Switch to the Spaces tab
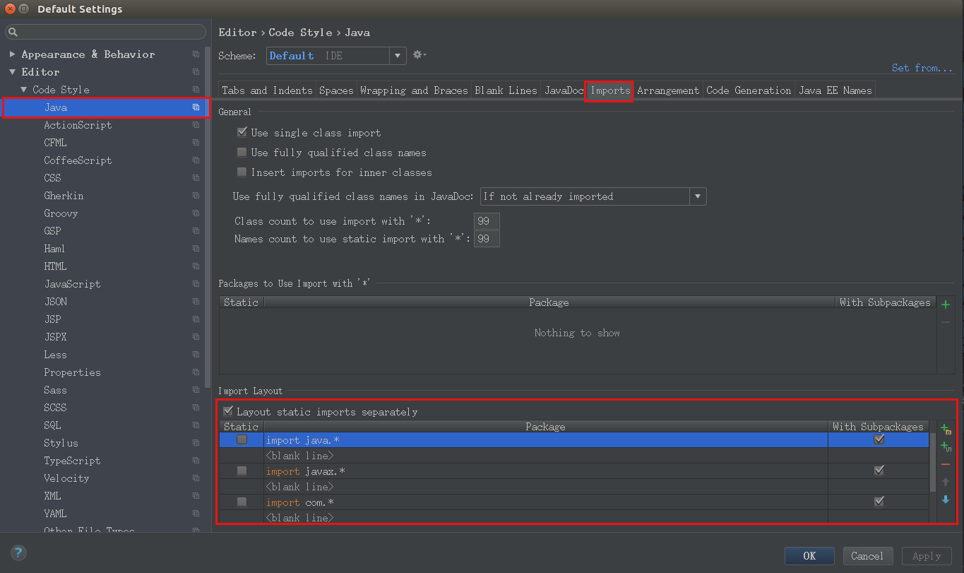This screenshot has height=573, width=964. pos(336,90)
